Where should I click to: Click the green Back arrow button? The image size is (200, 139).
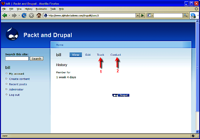coord(5,16)
